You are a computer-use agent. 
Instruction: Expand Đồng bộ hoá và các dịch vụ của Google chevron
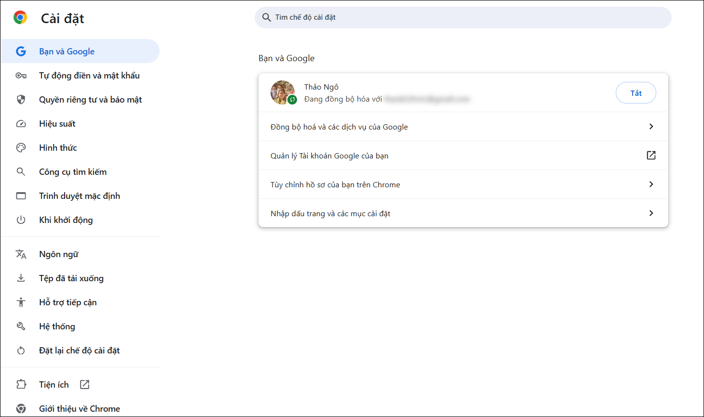pyautogui.click(x=651, y=126)
